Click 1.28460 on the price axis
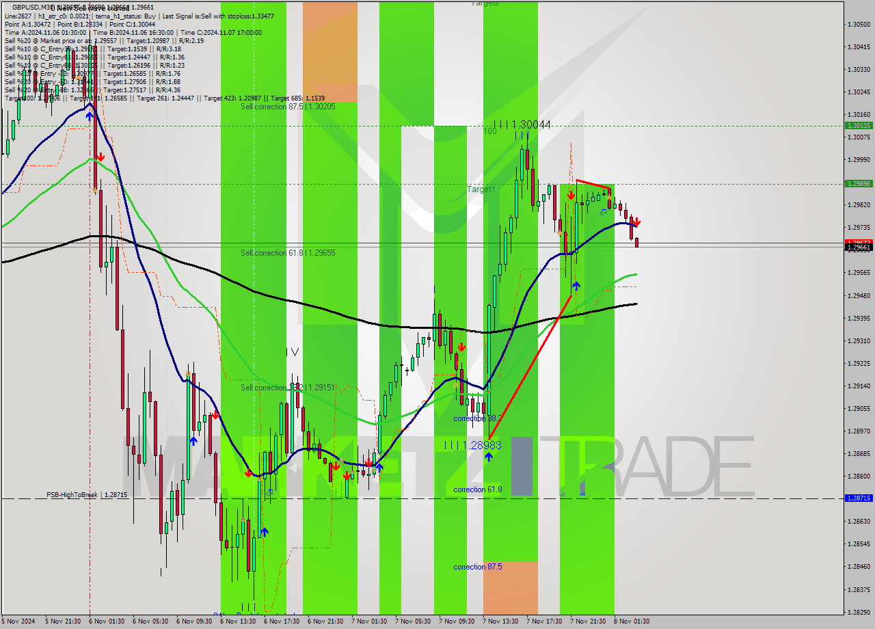The height and width of the screenshot is (629, 875). click(x=858, y=566)
